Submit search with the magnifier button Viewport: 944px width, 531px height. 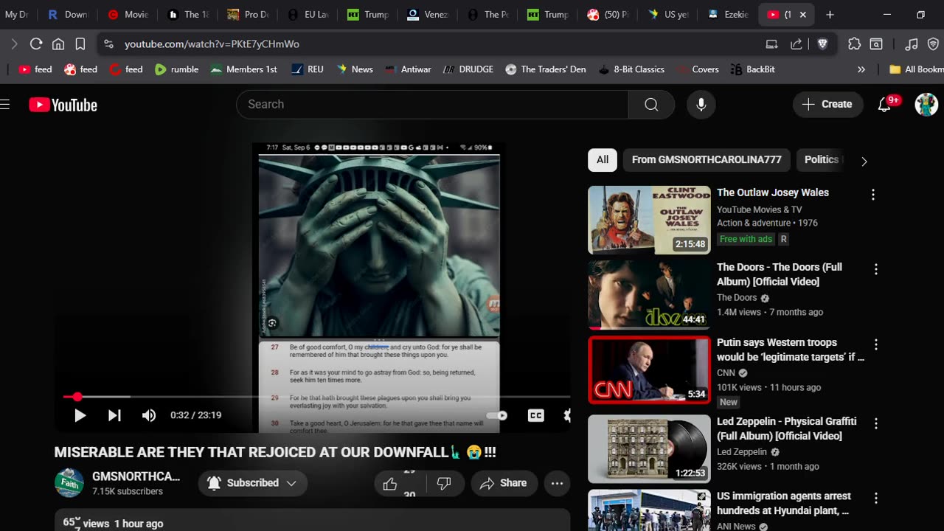651,104
